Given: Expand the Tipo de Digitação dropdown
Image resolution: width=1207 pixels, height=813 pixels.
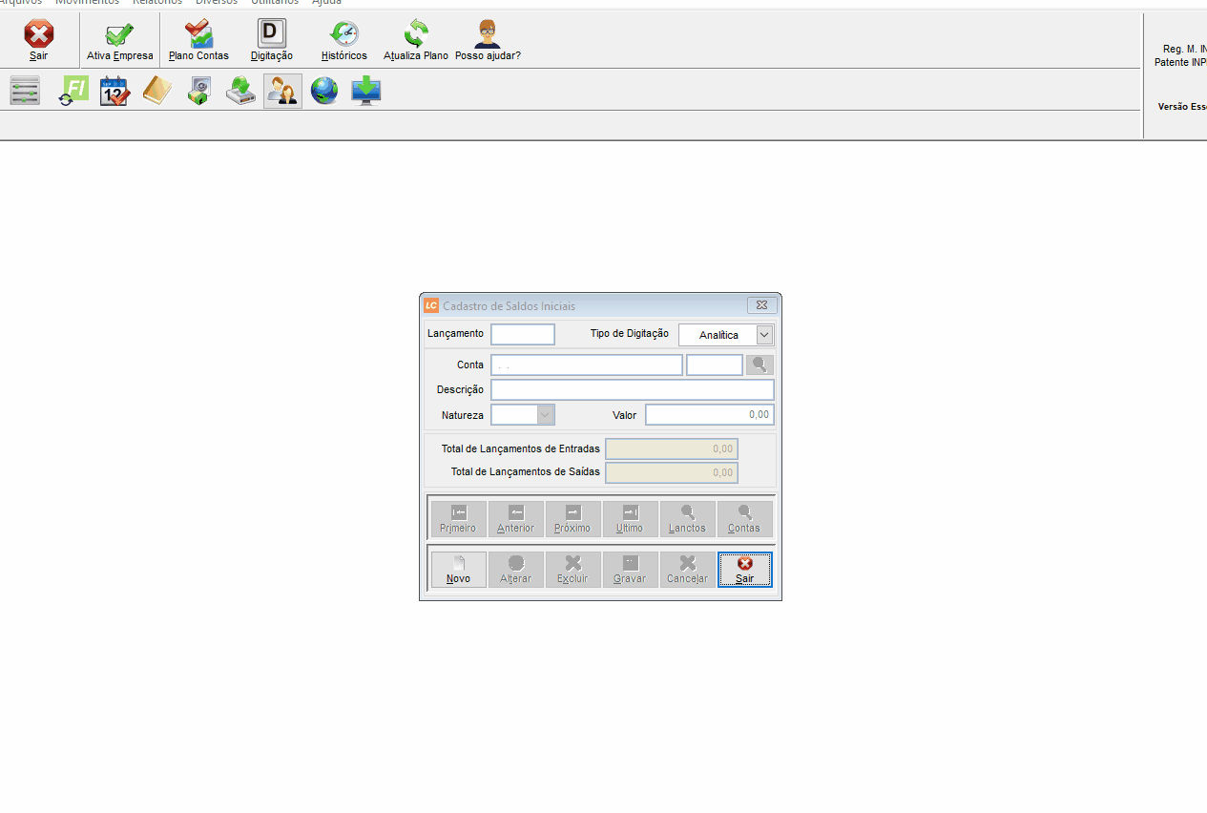Looking at the screenshot, I should click(763, 335).
